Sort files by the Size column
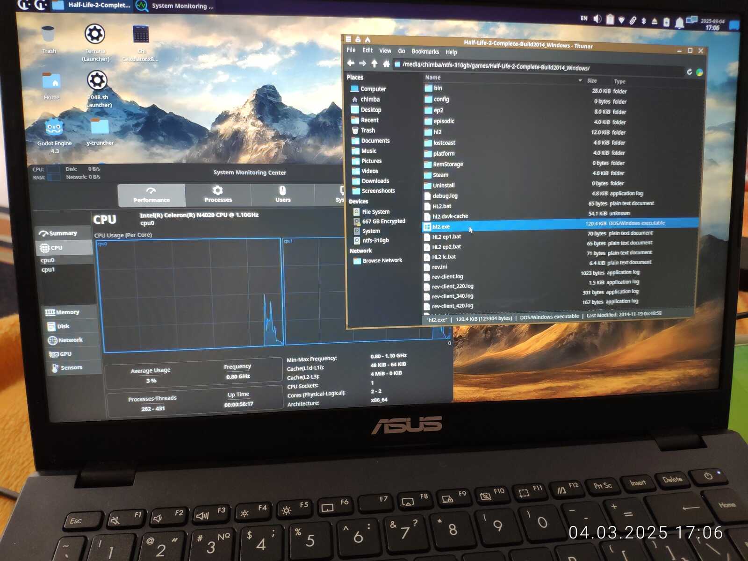The height and width of the screenshot is (561, 748). [598, 81]
